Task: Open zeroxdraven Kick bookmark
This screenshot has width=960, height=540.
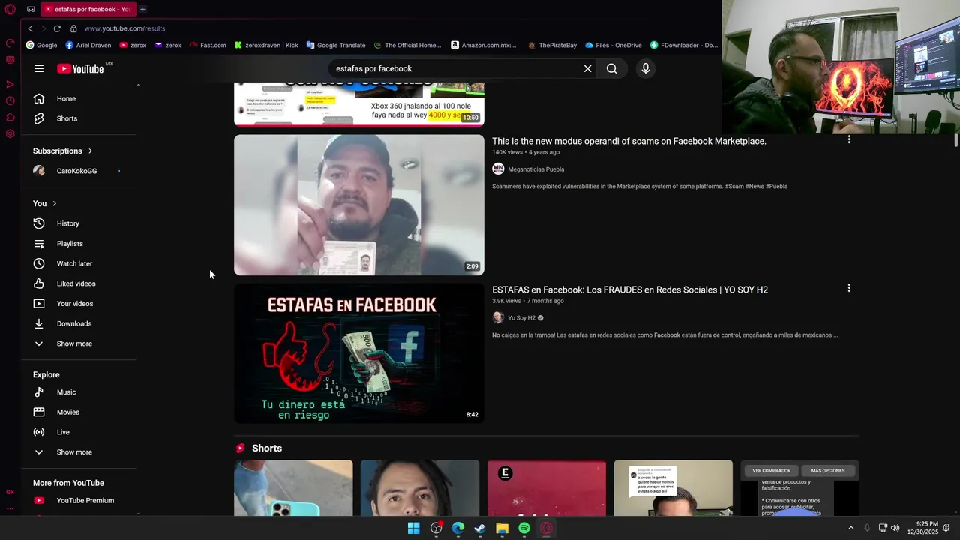Action: 266,45
